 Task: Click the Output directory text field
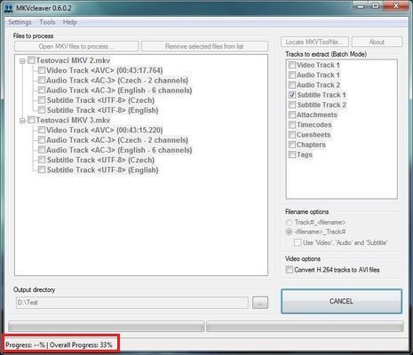click(x=132, y=303)
